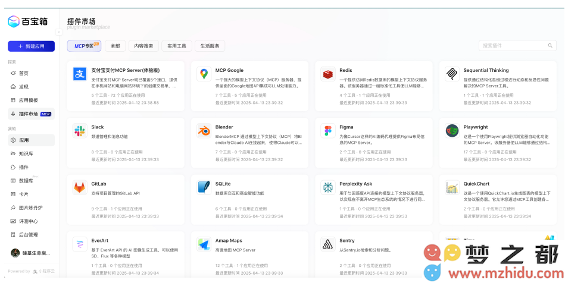
Task: Open the Figma card title
Action: coord(347,127)
